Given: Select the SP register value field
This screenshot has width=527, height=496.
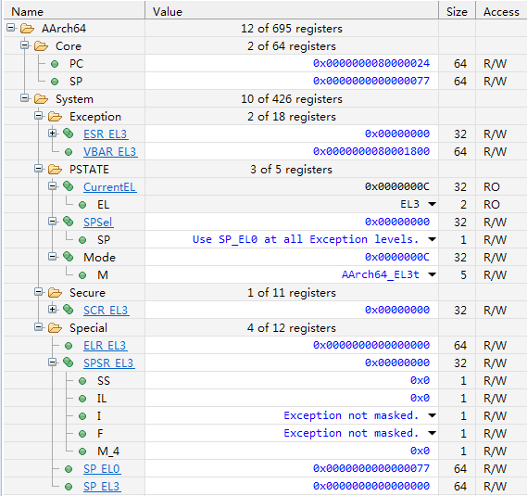Looking at the screenshot, I should point(292,81).
